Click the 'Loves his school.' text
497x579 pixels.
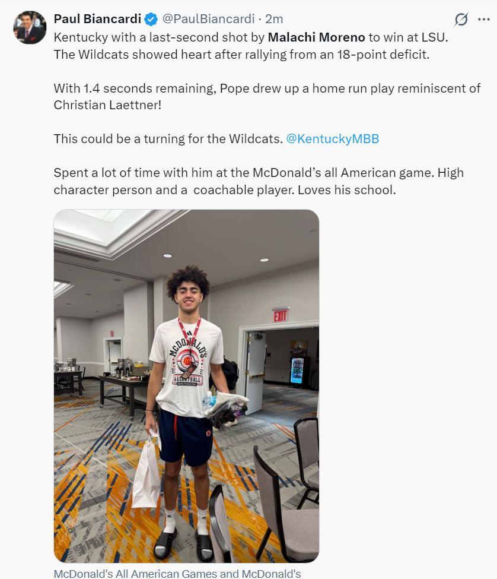346,190
